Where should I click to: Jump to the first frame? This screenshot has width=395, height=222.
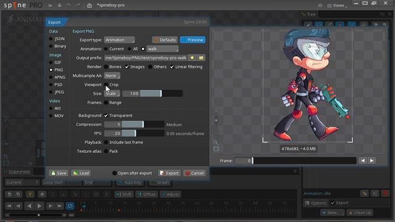point(9,206)
